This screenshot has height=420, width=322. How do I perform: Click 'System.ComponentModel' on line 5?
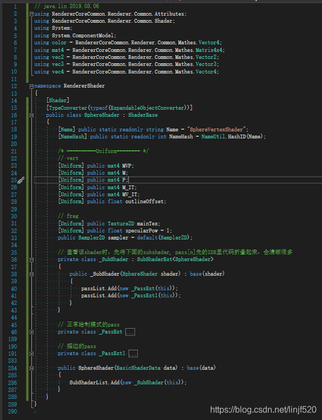point(84,35)
